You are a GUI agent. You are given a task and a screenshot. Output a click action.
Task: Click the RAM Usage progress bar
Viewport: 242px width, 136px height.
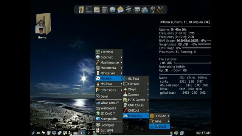[208, 40]
